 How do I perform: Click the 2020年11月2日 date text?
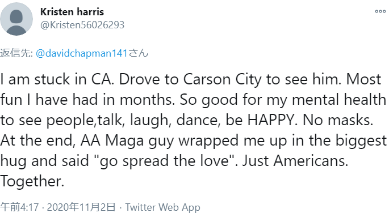click(x=81, y=207)
